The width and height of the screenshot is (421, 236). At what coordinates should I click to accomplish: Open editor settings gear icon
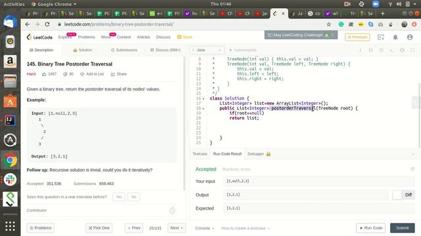click(x=402, y=50)
